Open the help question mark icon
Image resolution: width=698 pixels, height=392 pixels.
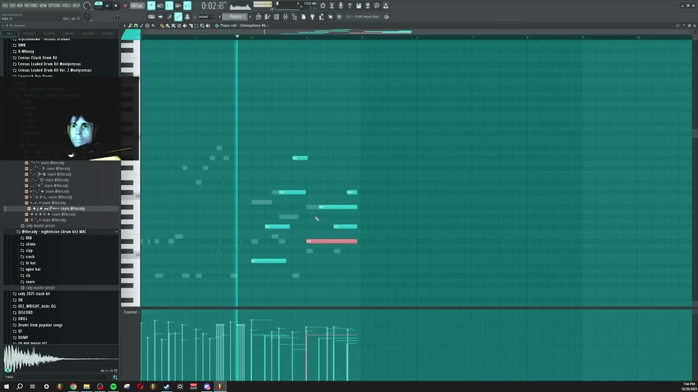click(x=350, y=5)
